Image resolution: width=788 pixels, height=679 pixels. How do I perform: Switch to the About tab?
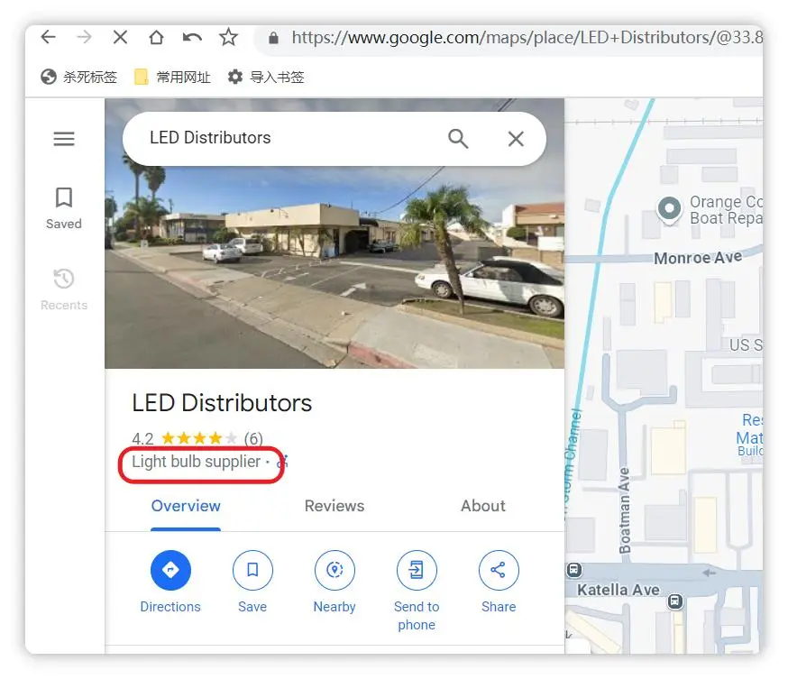483,506
